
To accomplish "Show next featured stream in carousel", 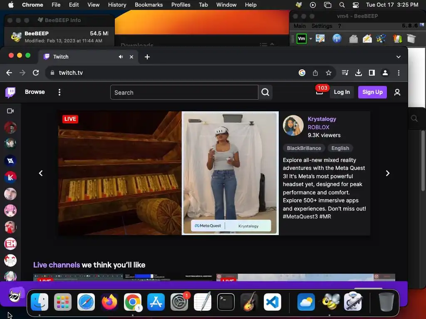I will click(388, 173).
